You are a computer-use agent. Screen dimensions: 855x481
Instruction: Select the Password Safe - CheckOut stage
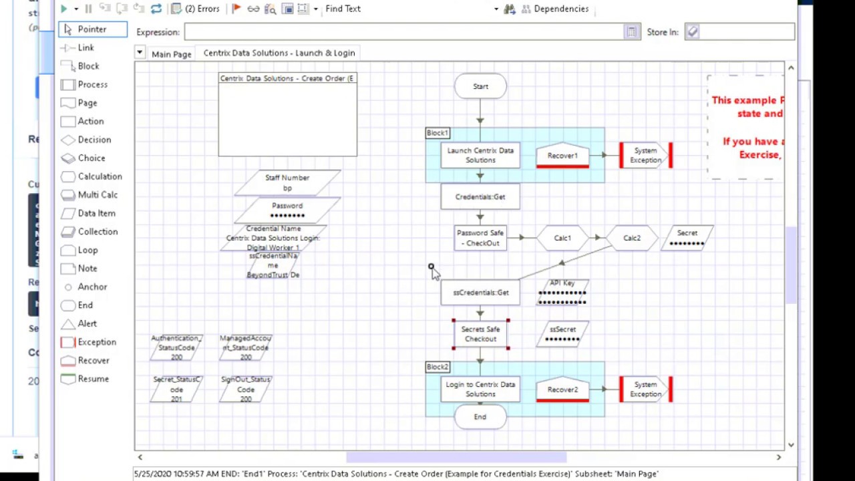480,238
